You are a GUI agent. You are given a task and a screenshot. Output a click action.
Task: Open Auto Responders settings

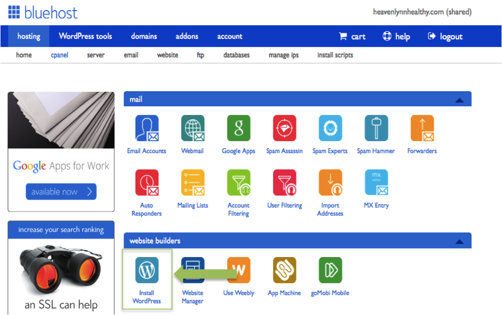tap(147, 182)
